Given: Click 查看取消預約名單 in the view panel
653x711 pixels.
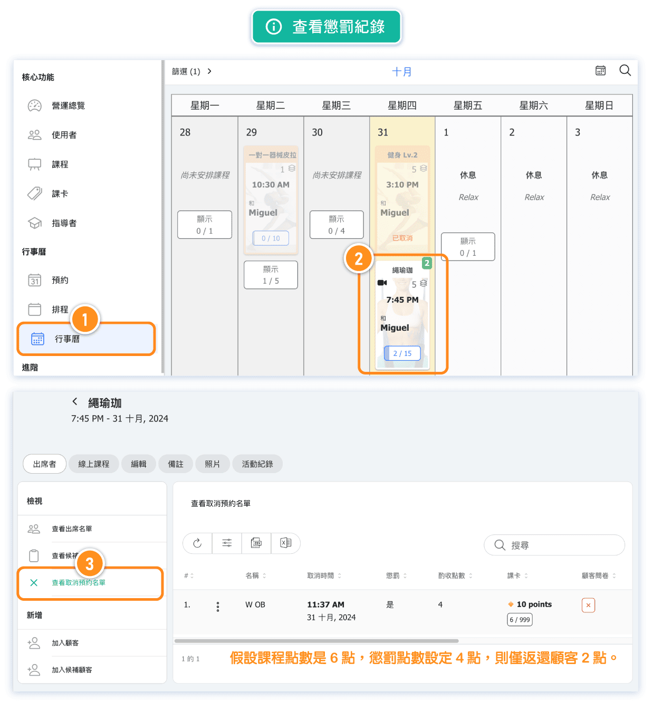Looking at the screenshot, I should click(x=79, y=583).
